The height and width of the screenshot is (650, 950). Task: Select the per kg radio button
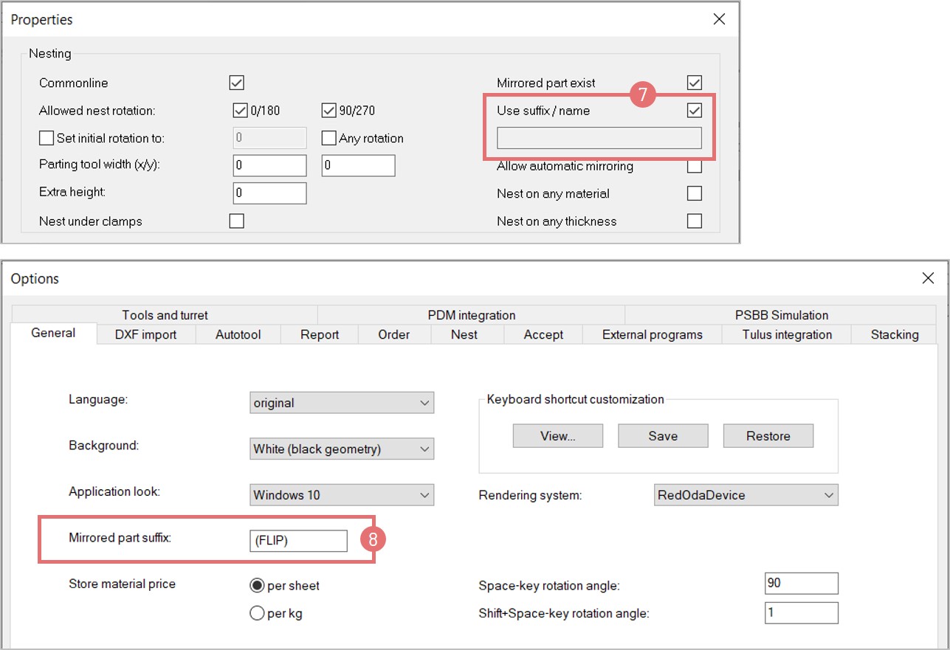tap(258, 613)
